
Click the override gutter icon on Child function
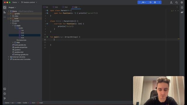point(47,24)
